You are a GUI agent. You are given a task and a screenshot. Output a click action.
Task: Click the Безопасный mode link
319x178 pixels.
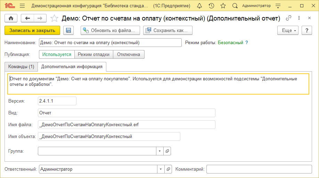[x=230, y=43]
